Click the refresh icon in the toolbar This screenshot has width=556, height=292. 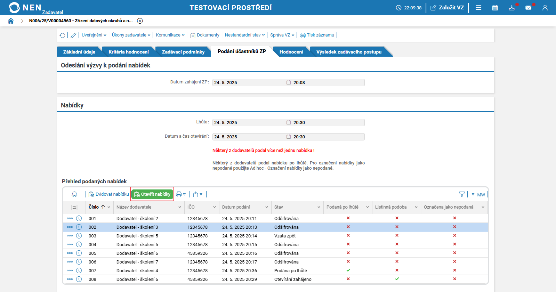[x=62, y=35]
